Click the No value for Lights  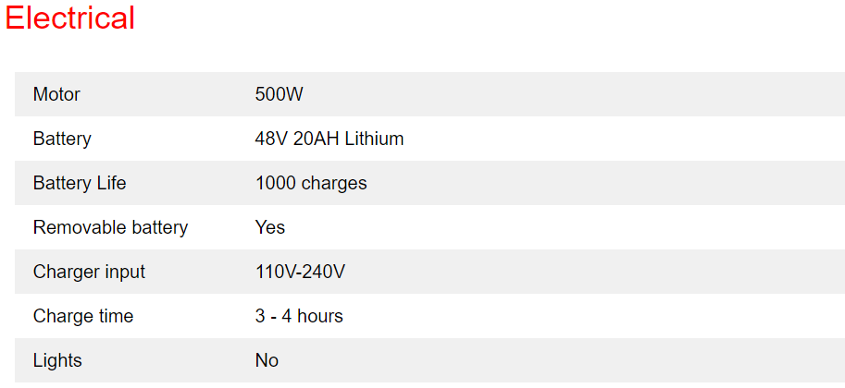(x=267, y=360)
